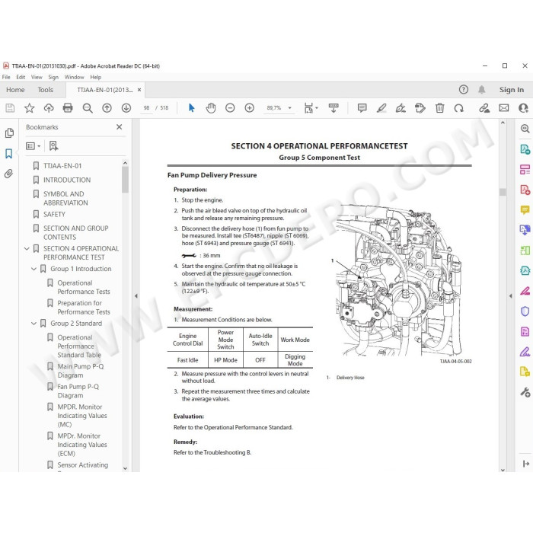The image size is (533, 533).
Task: Open the attachments paperclip panel
Action: click(x=8, y=174)
